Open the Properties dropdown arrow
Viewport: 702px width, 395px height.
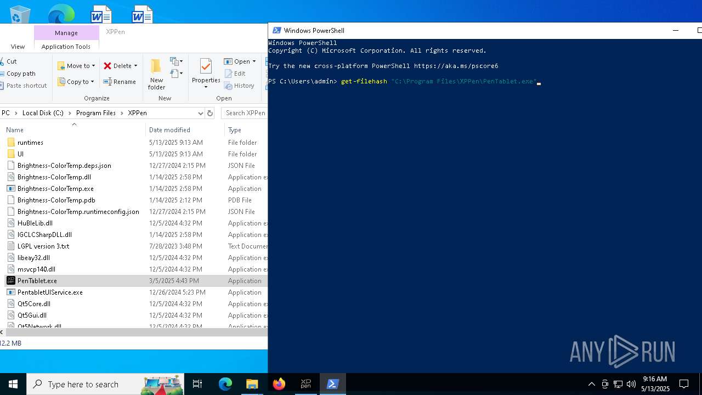(206, 87)
